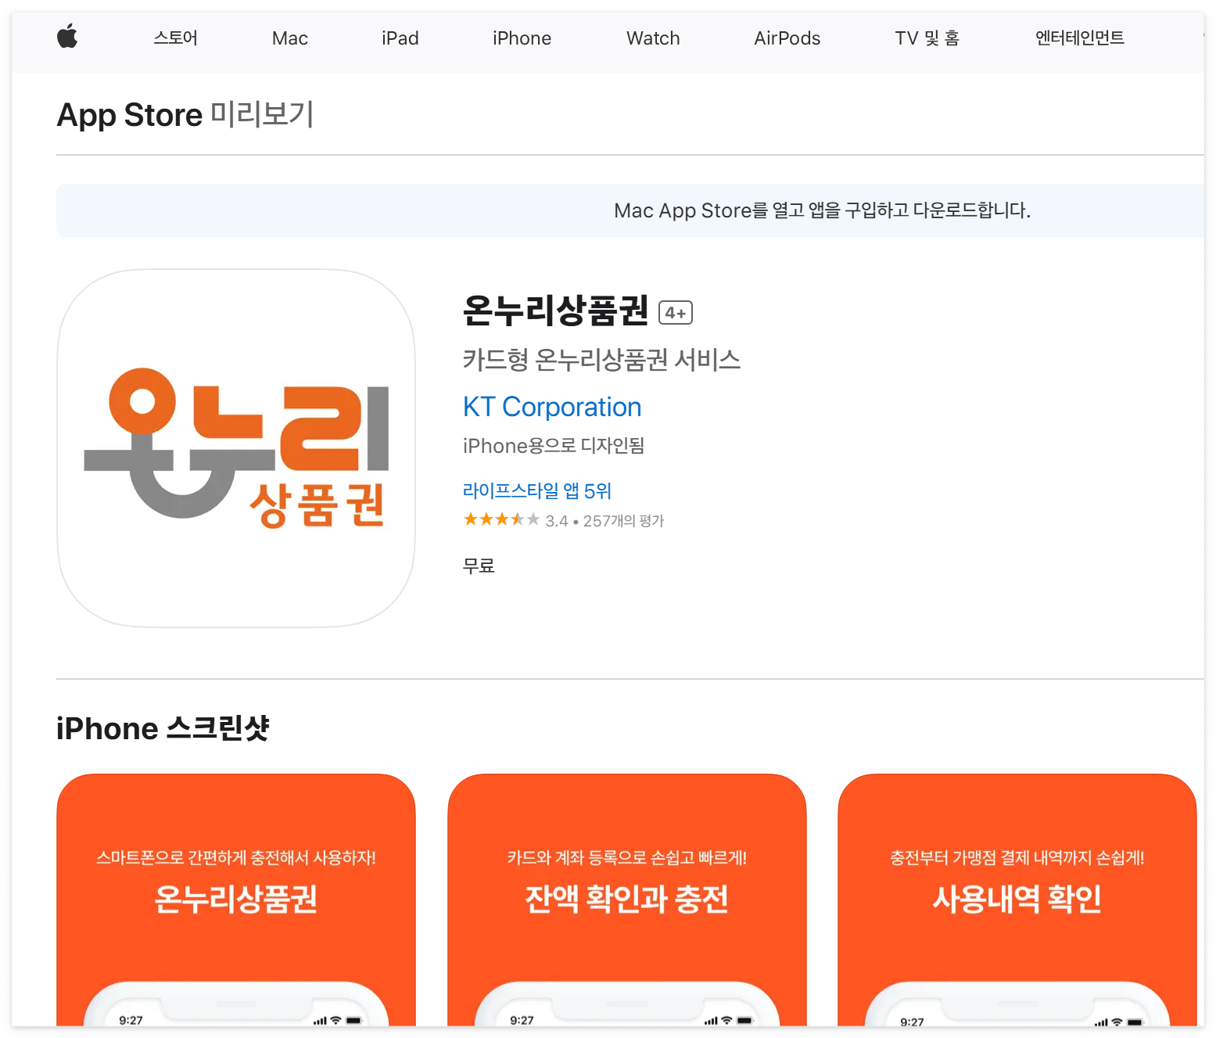Screen dimensions: 1216x1038
Task: Open the iPad navigation item
Action: click(399, 38)
